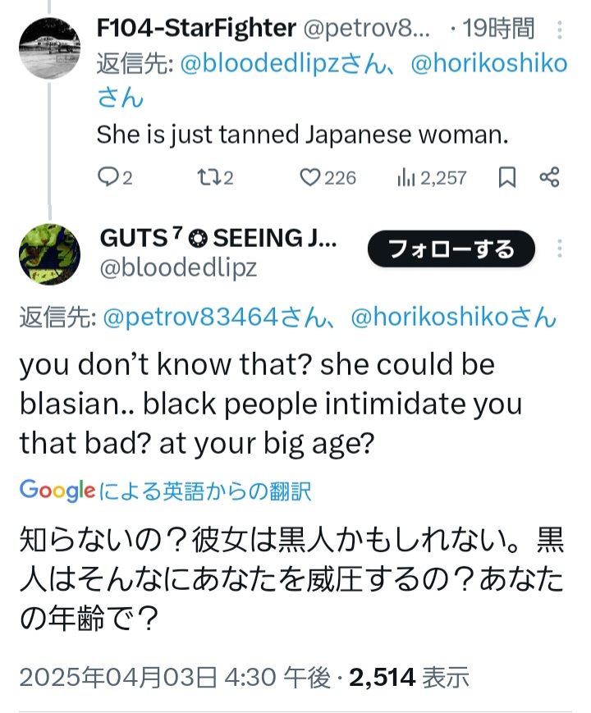Open the @bloodedlipz handle under GUTS
Viewport: 591px width, 713px height.
click(178, 267)
